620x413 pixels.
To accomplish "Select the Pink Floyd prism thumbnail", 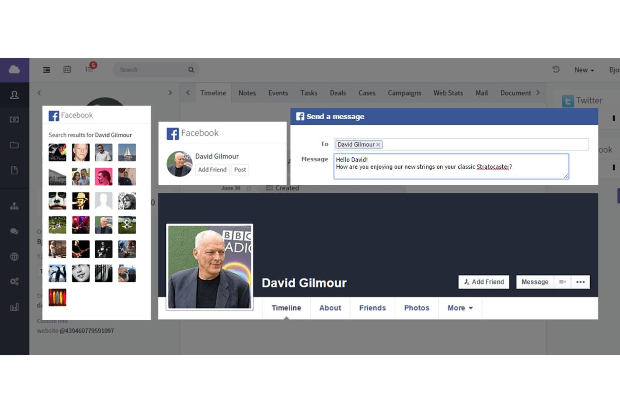I will pyautogui.click(x=57, y=153).
